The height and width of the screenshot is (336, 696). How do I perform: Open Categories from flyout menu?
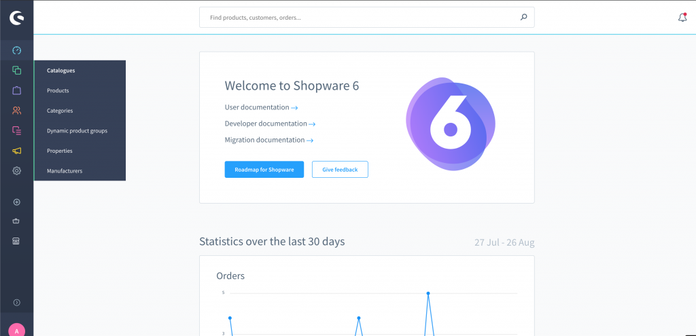60,111
